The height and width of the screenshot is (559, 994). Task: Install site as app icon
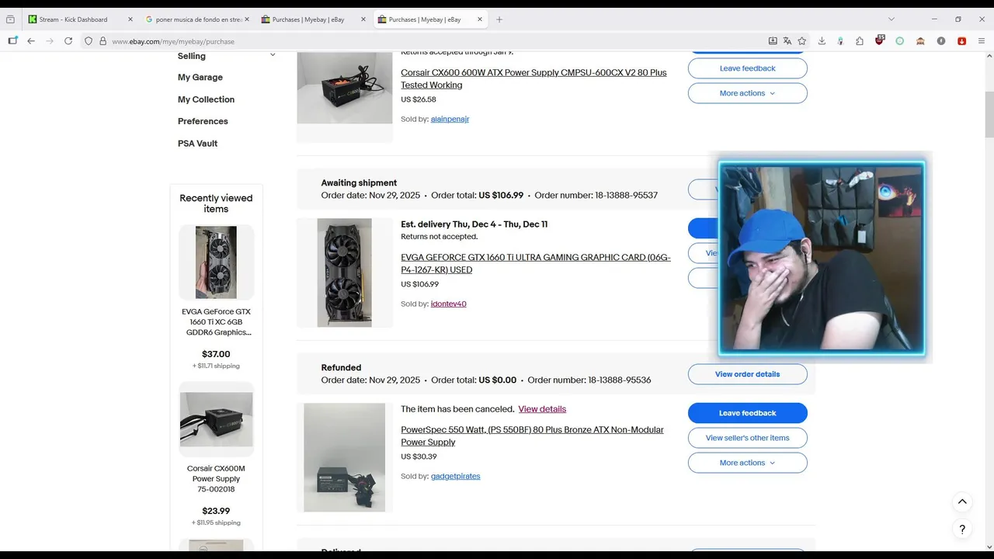773,41
